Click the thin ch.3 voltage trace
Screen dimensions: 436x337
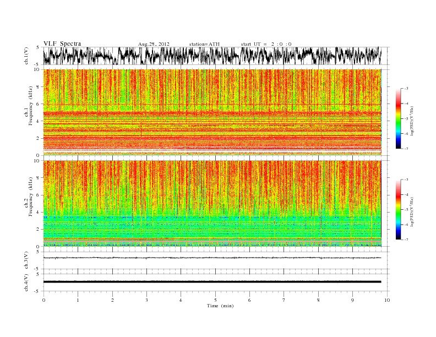click(x=212, y=258)
